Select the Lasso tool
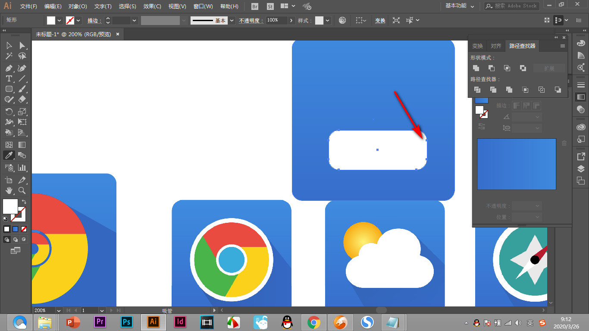Image resolution: width=589 pixels, height=331 pixels. pyautogui.click(x=22, y=56)
